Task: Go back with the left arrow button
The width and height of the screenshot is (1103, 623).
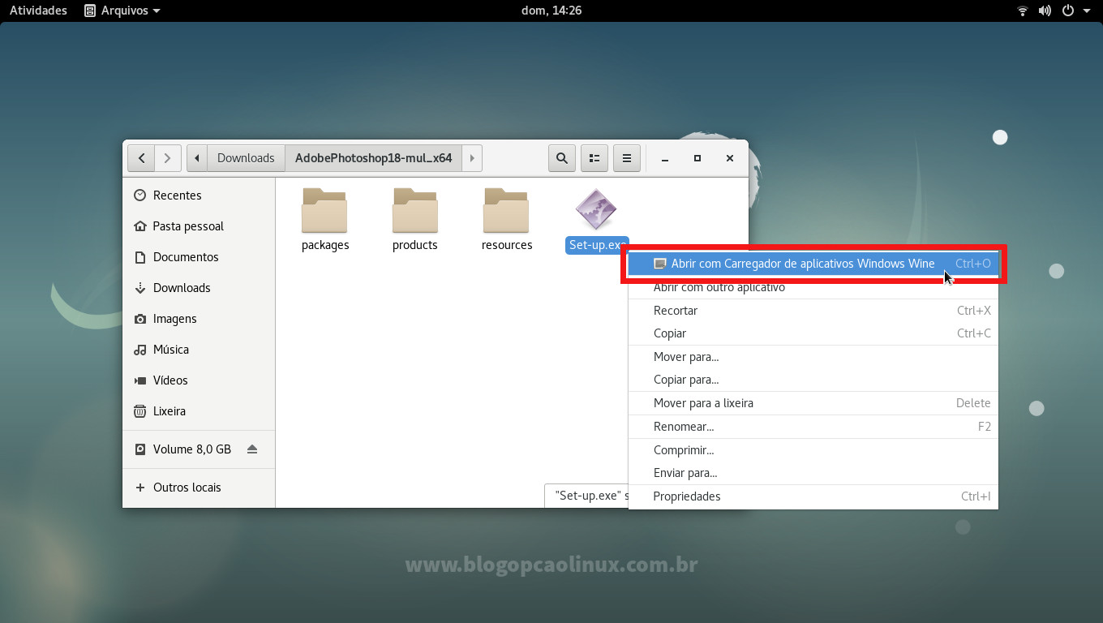Action: tap(141, 158)
